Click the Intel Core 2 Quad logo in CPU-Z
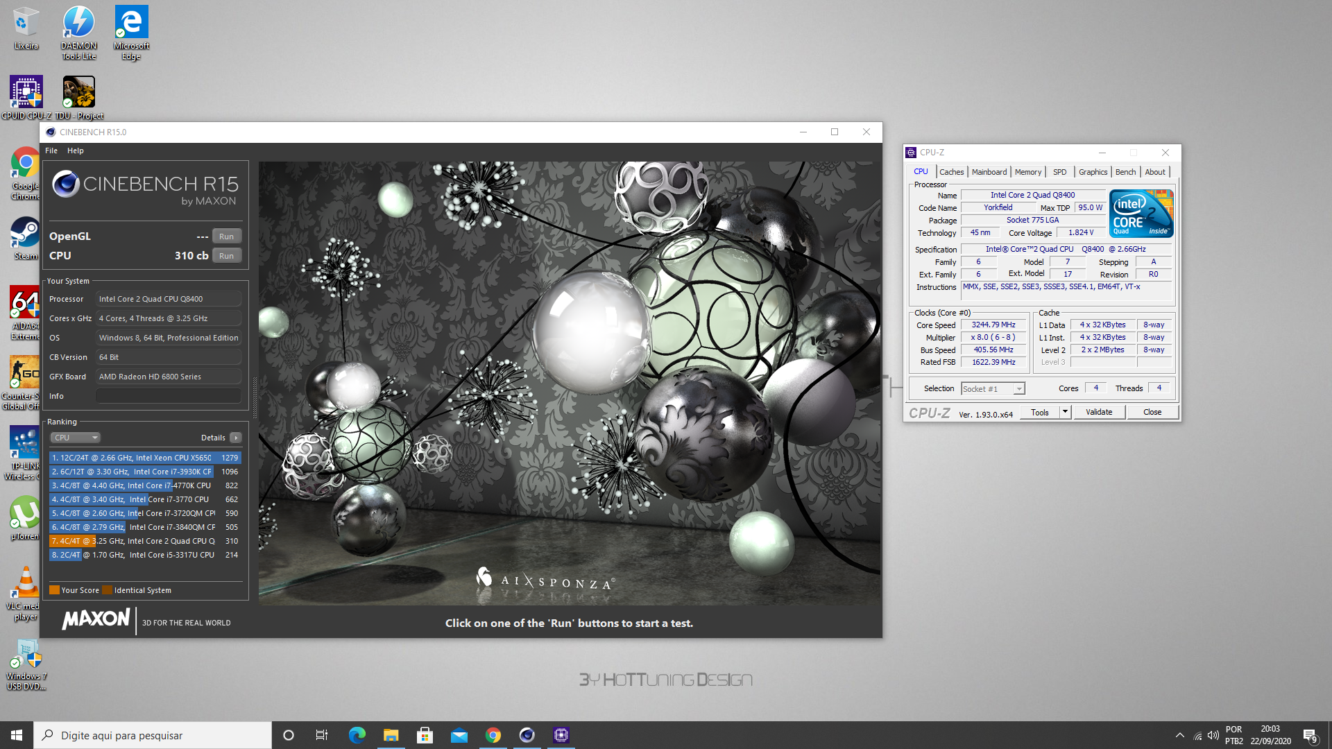1332x749 pixels. coord(1141,214)
